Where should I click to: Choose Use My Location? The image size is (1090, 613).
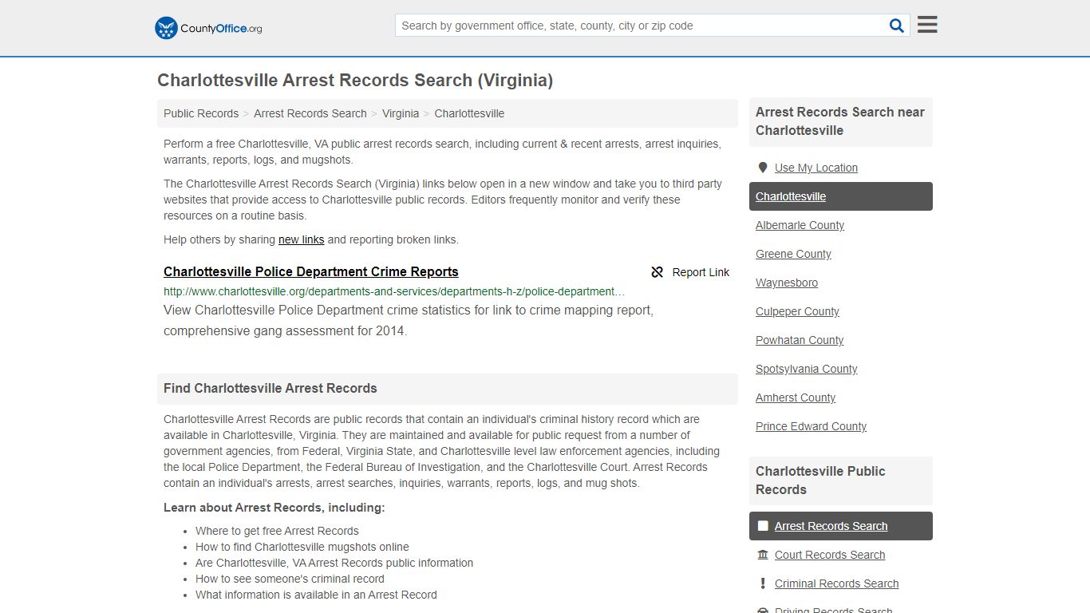pos(816,168)
